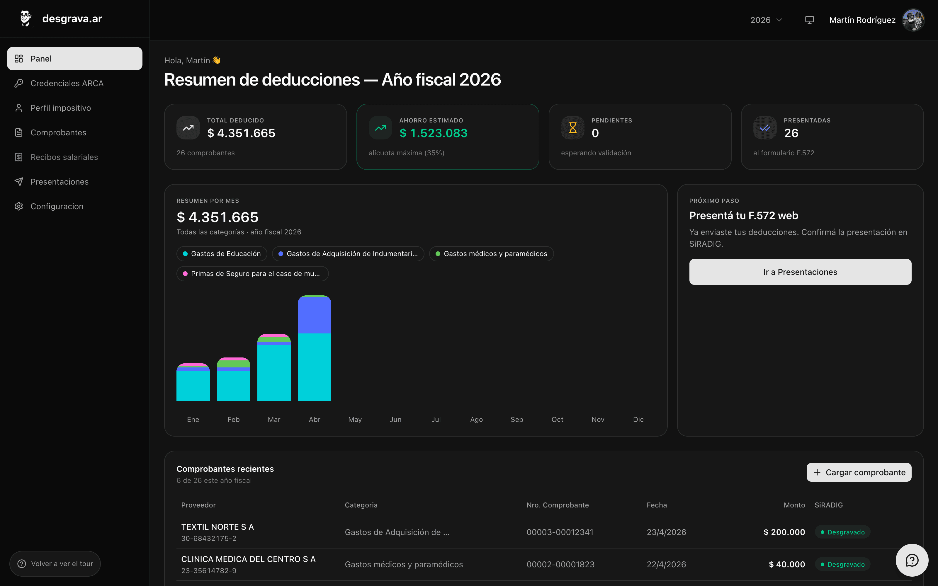Navigate to Presentaciones in the sidebar
The image size is (938, 586).
tap(75, 182)
